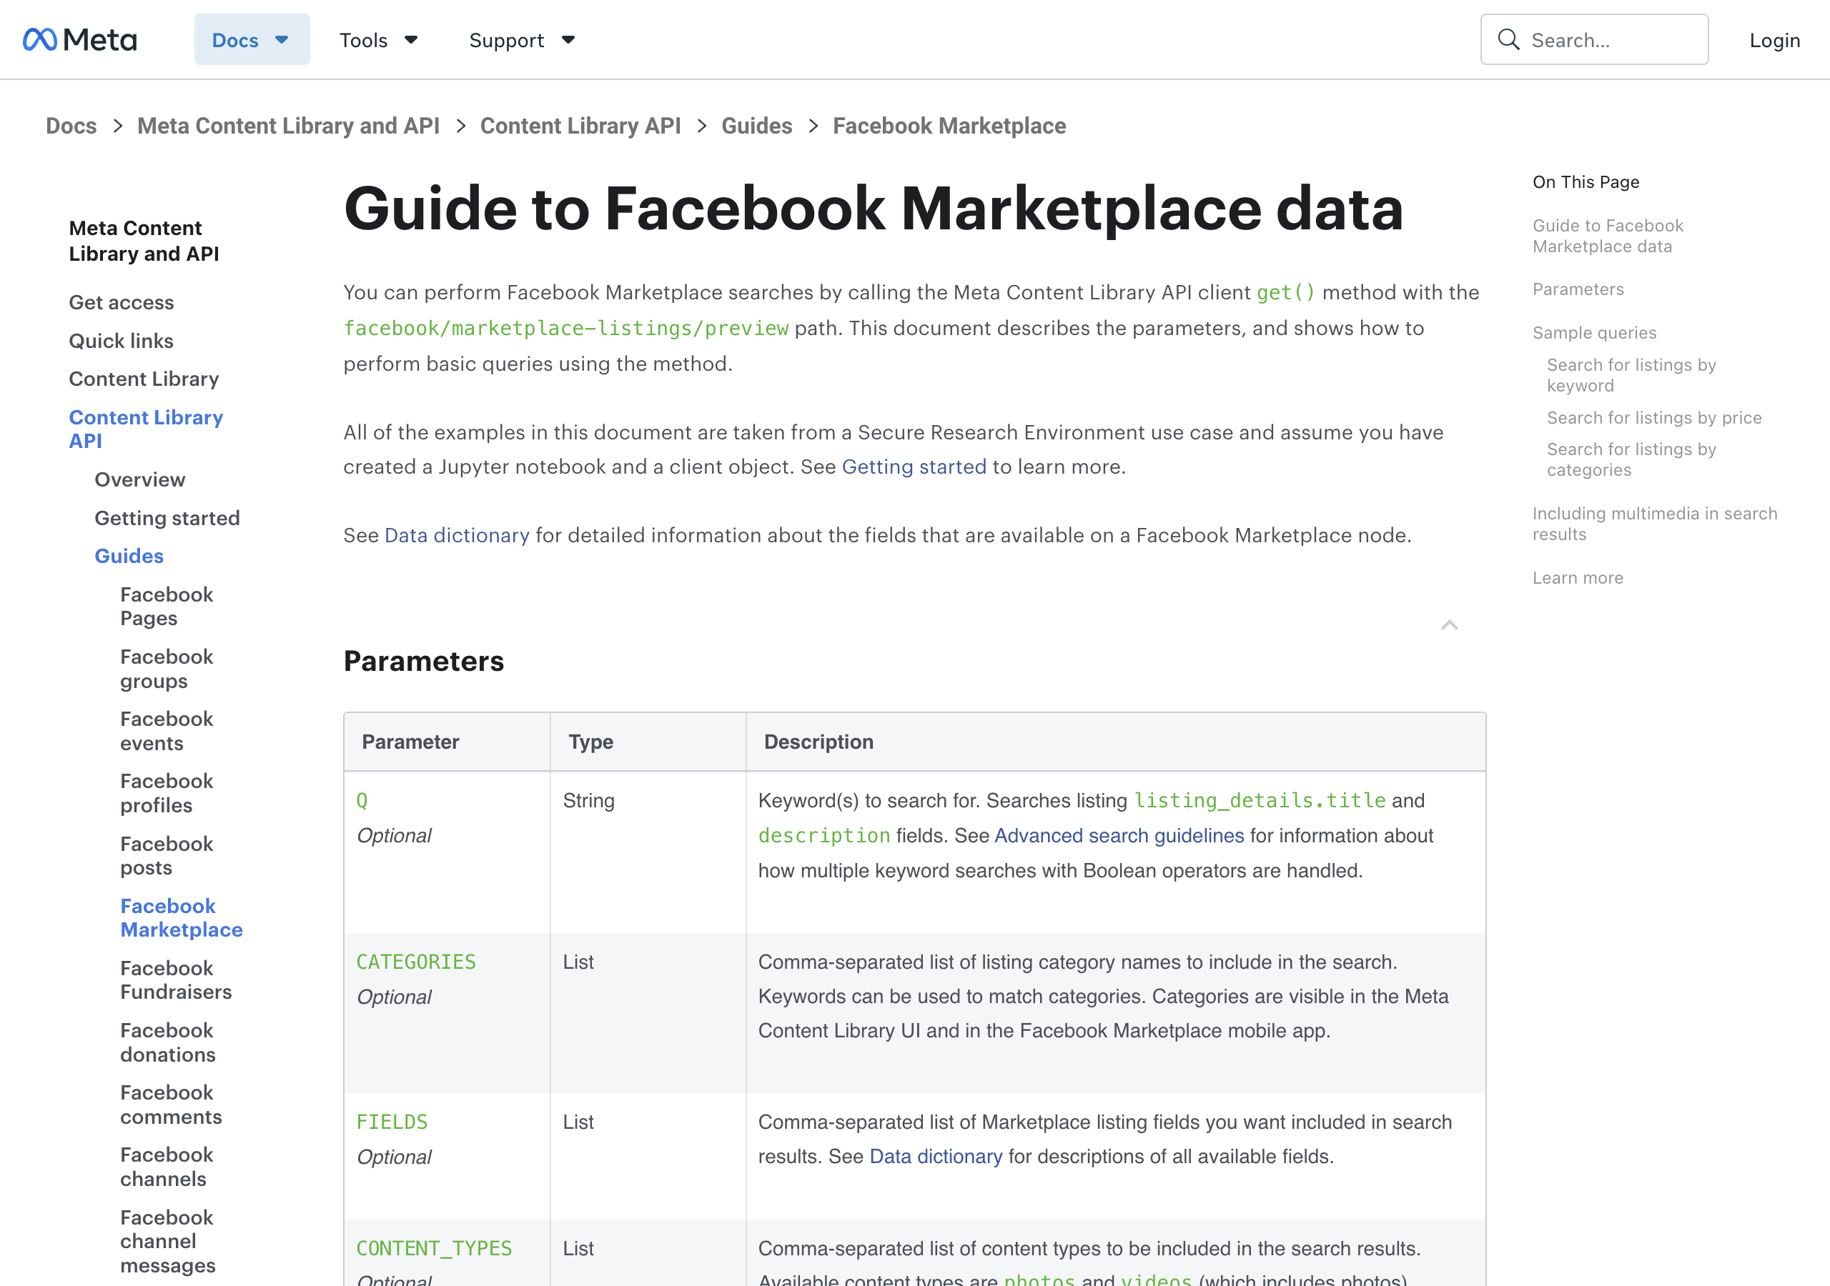Open Content Library API breadcrumb

tap(580, 126)
